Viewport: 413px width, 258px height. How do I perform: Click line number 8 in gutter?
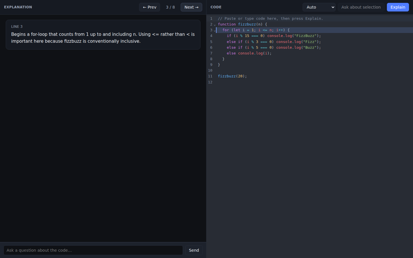click(211, 59)
